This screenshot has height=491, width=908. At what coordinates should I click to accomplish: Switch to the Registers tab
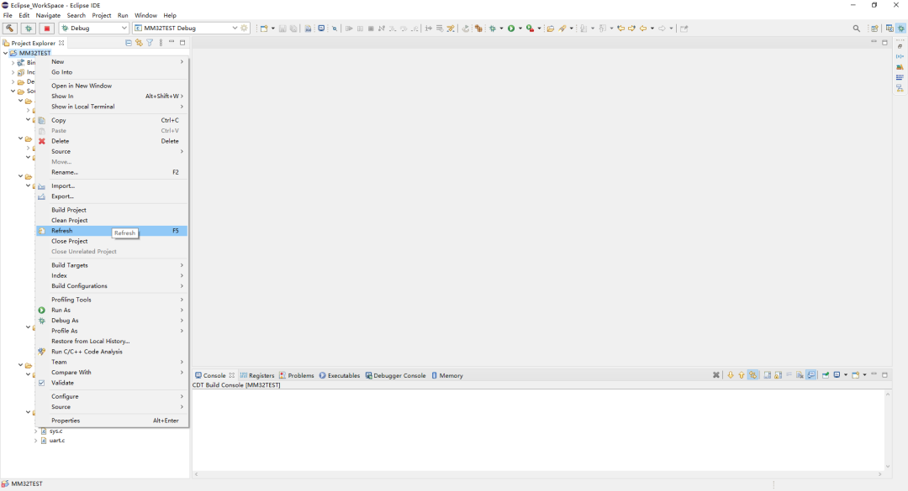click(257, 375)
